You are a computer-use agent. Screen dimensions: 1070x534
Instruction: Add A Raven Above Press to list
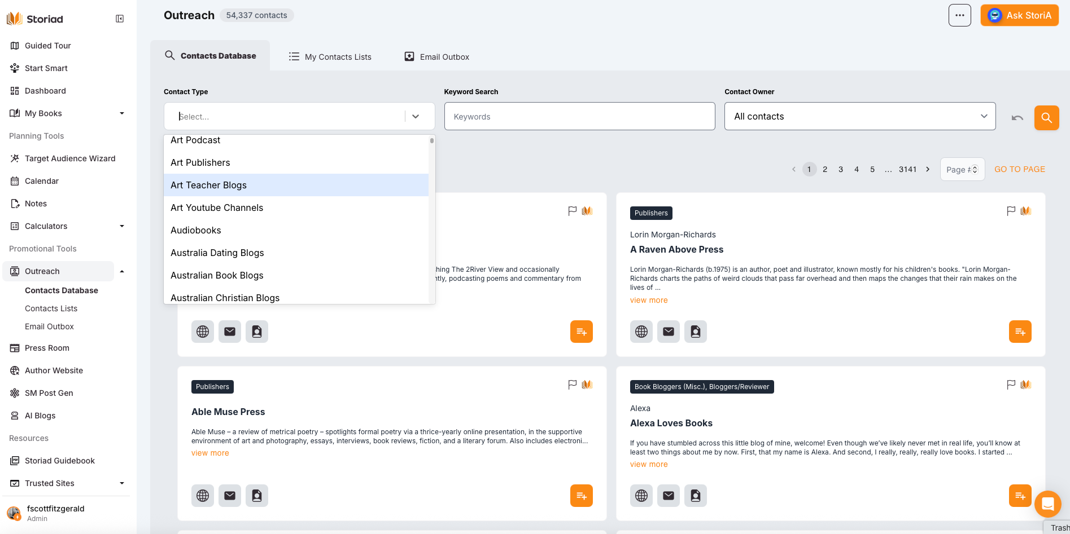(1020, 332)
